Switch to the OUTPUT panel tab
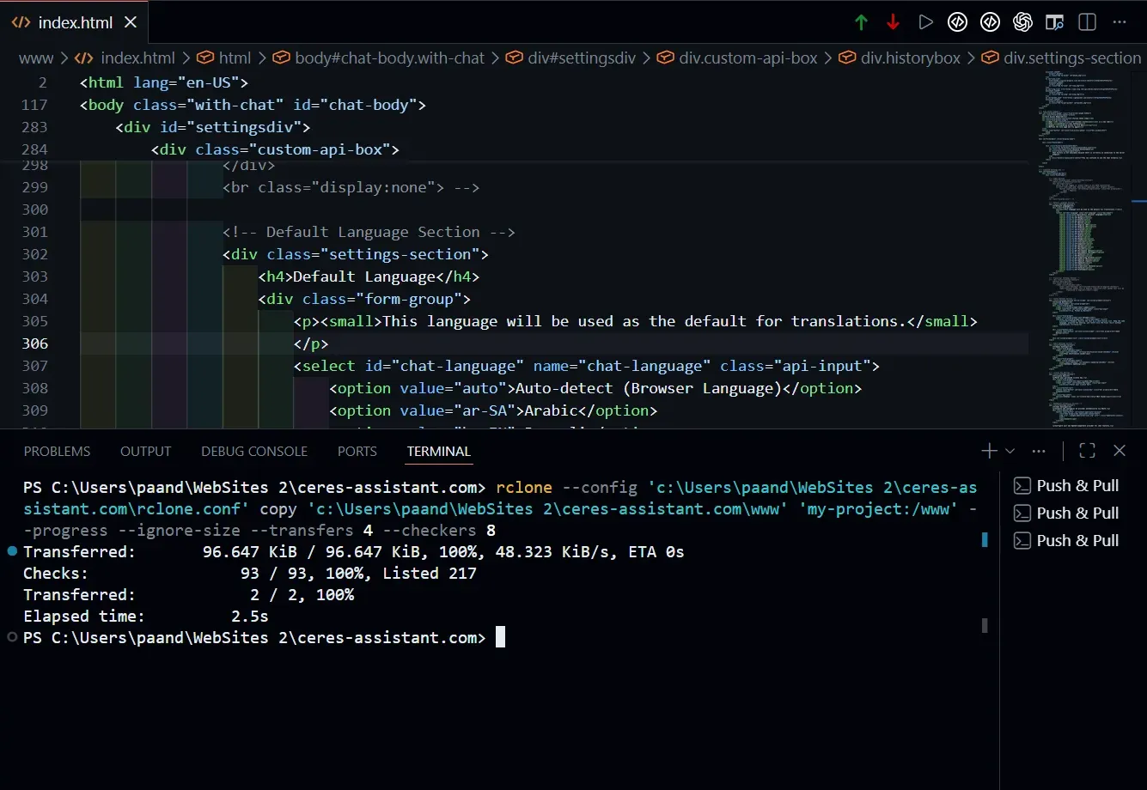The height and width of the screenshot is (790, 1147). [x=145, y=452]
